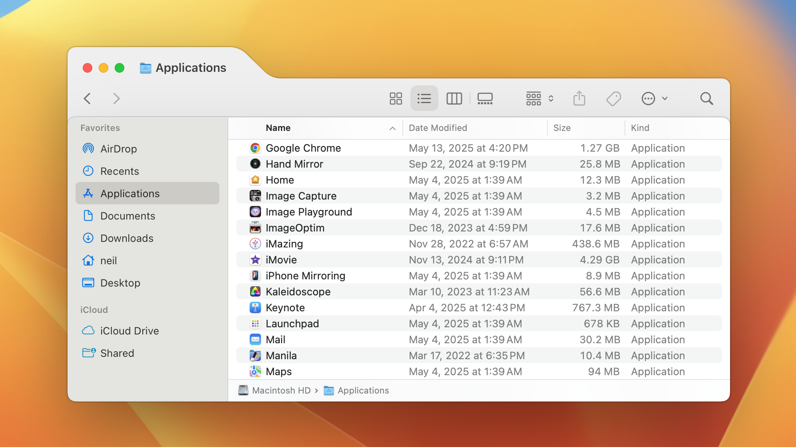Select the Image Playground app icon
The width and height of the screenshot is (796, 447).
click(255, 212)
